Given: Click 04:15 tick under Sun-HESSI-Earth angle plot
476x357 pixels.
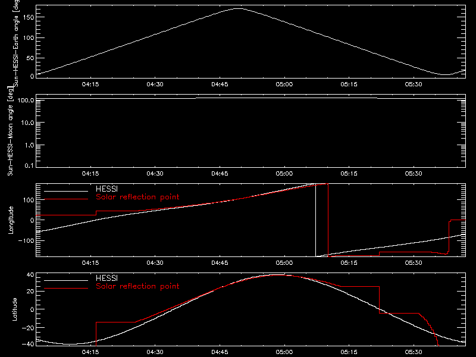Looking at the screenshot, I should click(x=90, y=84).
